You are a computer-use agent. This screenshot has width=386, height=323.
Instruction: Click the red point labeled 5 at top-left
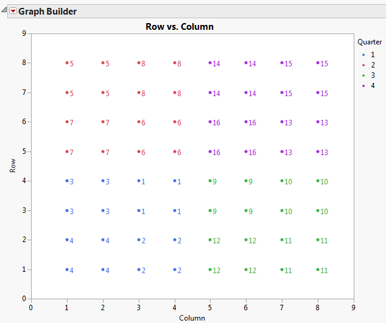[x=67, y=63]
